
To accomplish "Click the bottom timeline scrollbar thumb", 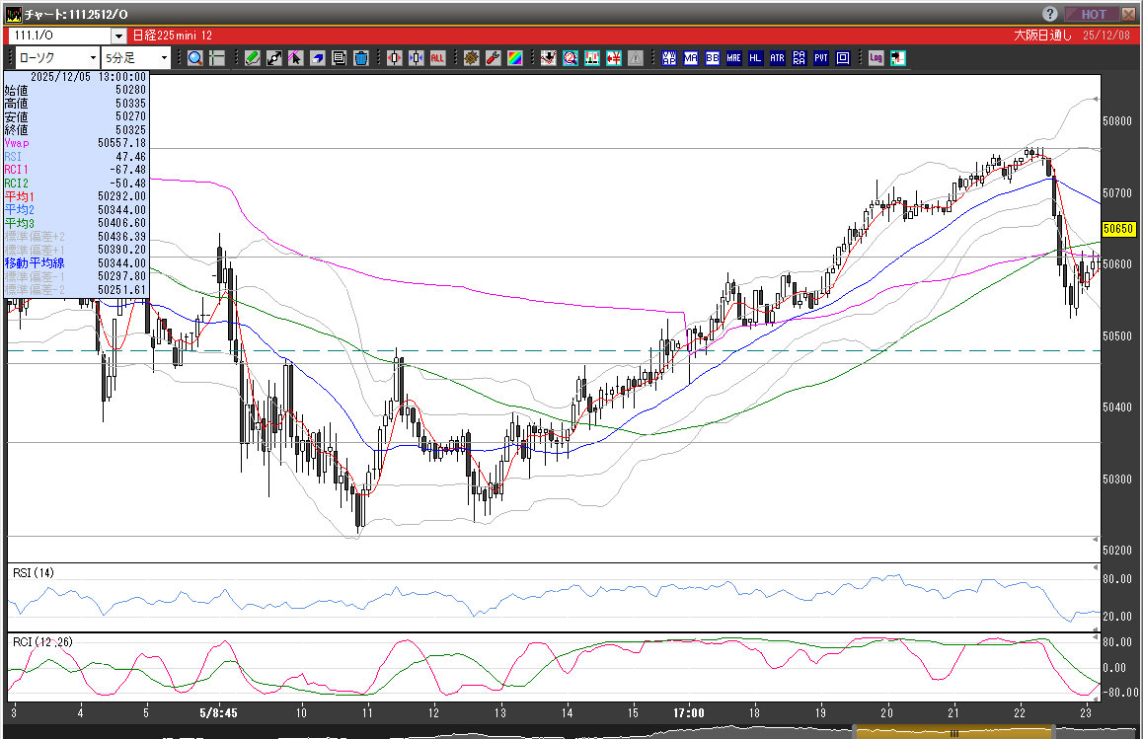I will pyautogui.click(x=952, y=733).
